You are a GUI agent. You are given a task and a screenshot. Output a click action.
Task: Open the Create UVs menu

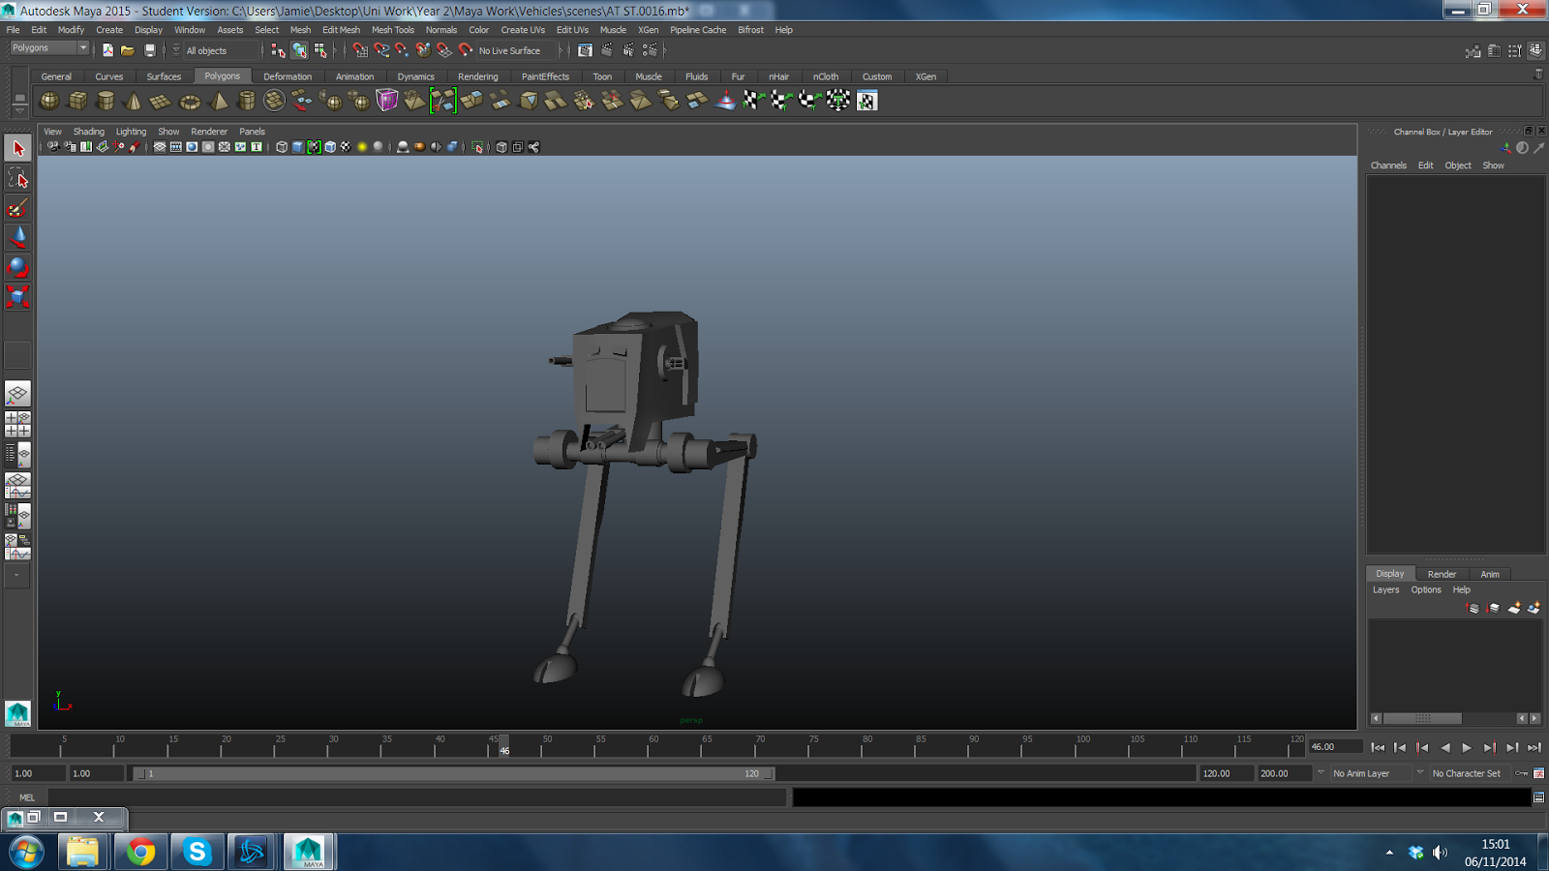pos(523,30)
